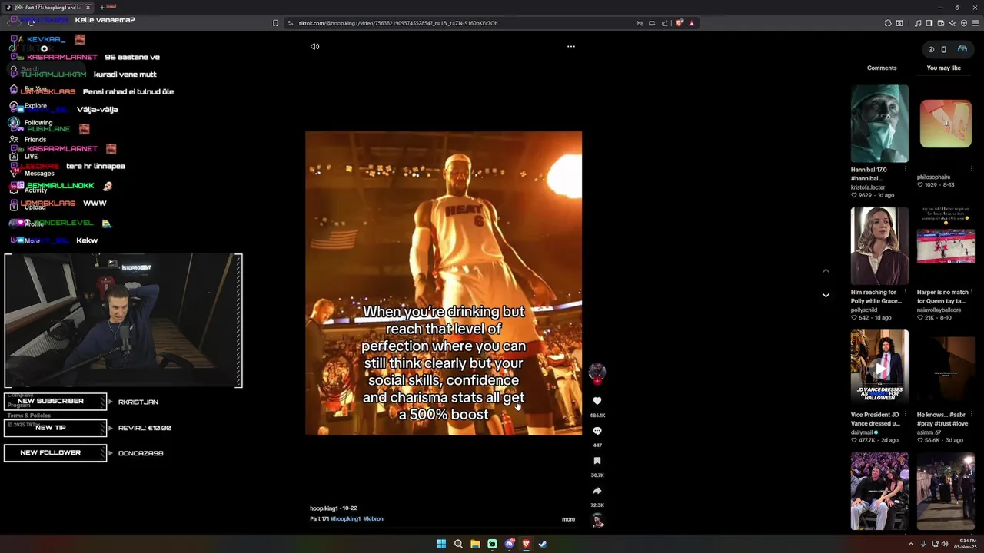Open Profile in the TikTok sidebar
This screenshot has width=984, height=553.
34,224
